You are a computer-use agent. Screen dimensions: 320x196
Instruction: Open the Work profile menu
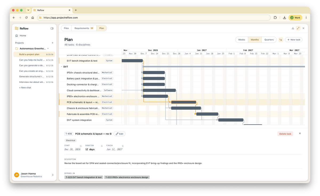coord(295,18)
